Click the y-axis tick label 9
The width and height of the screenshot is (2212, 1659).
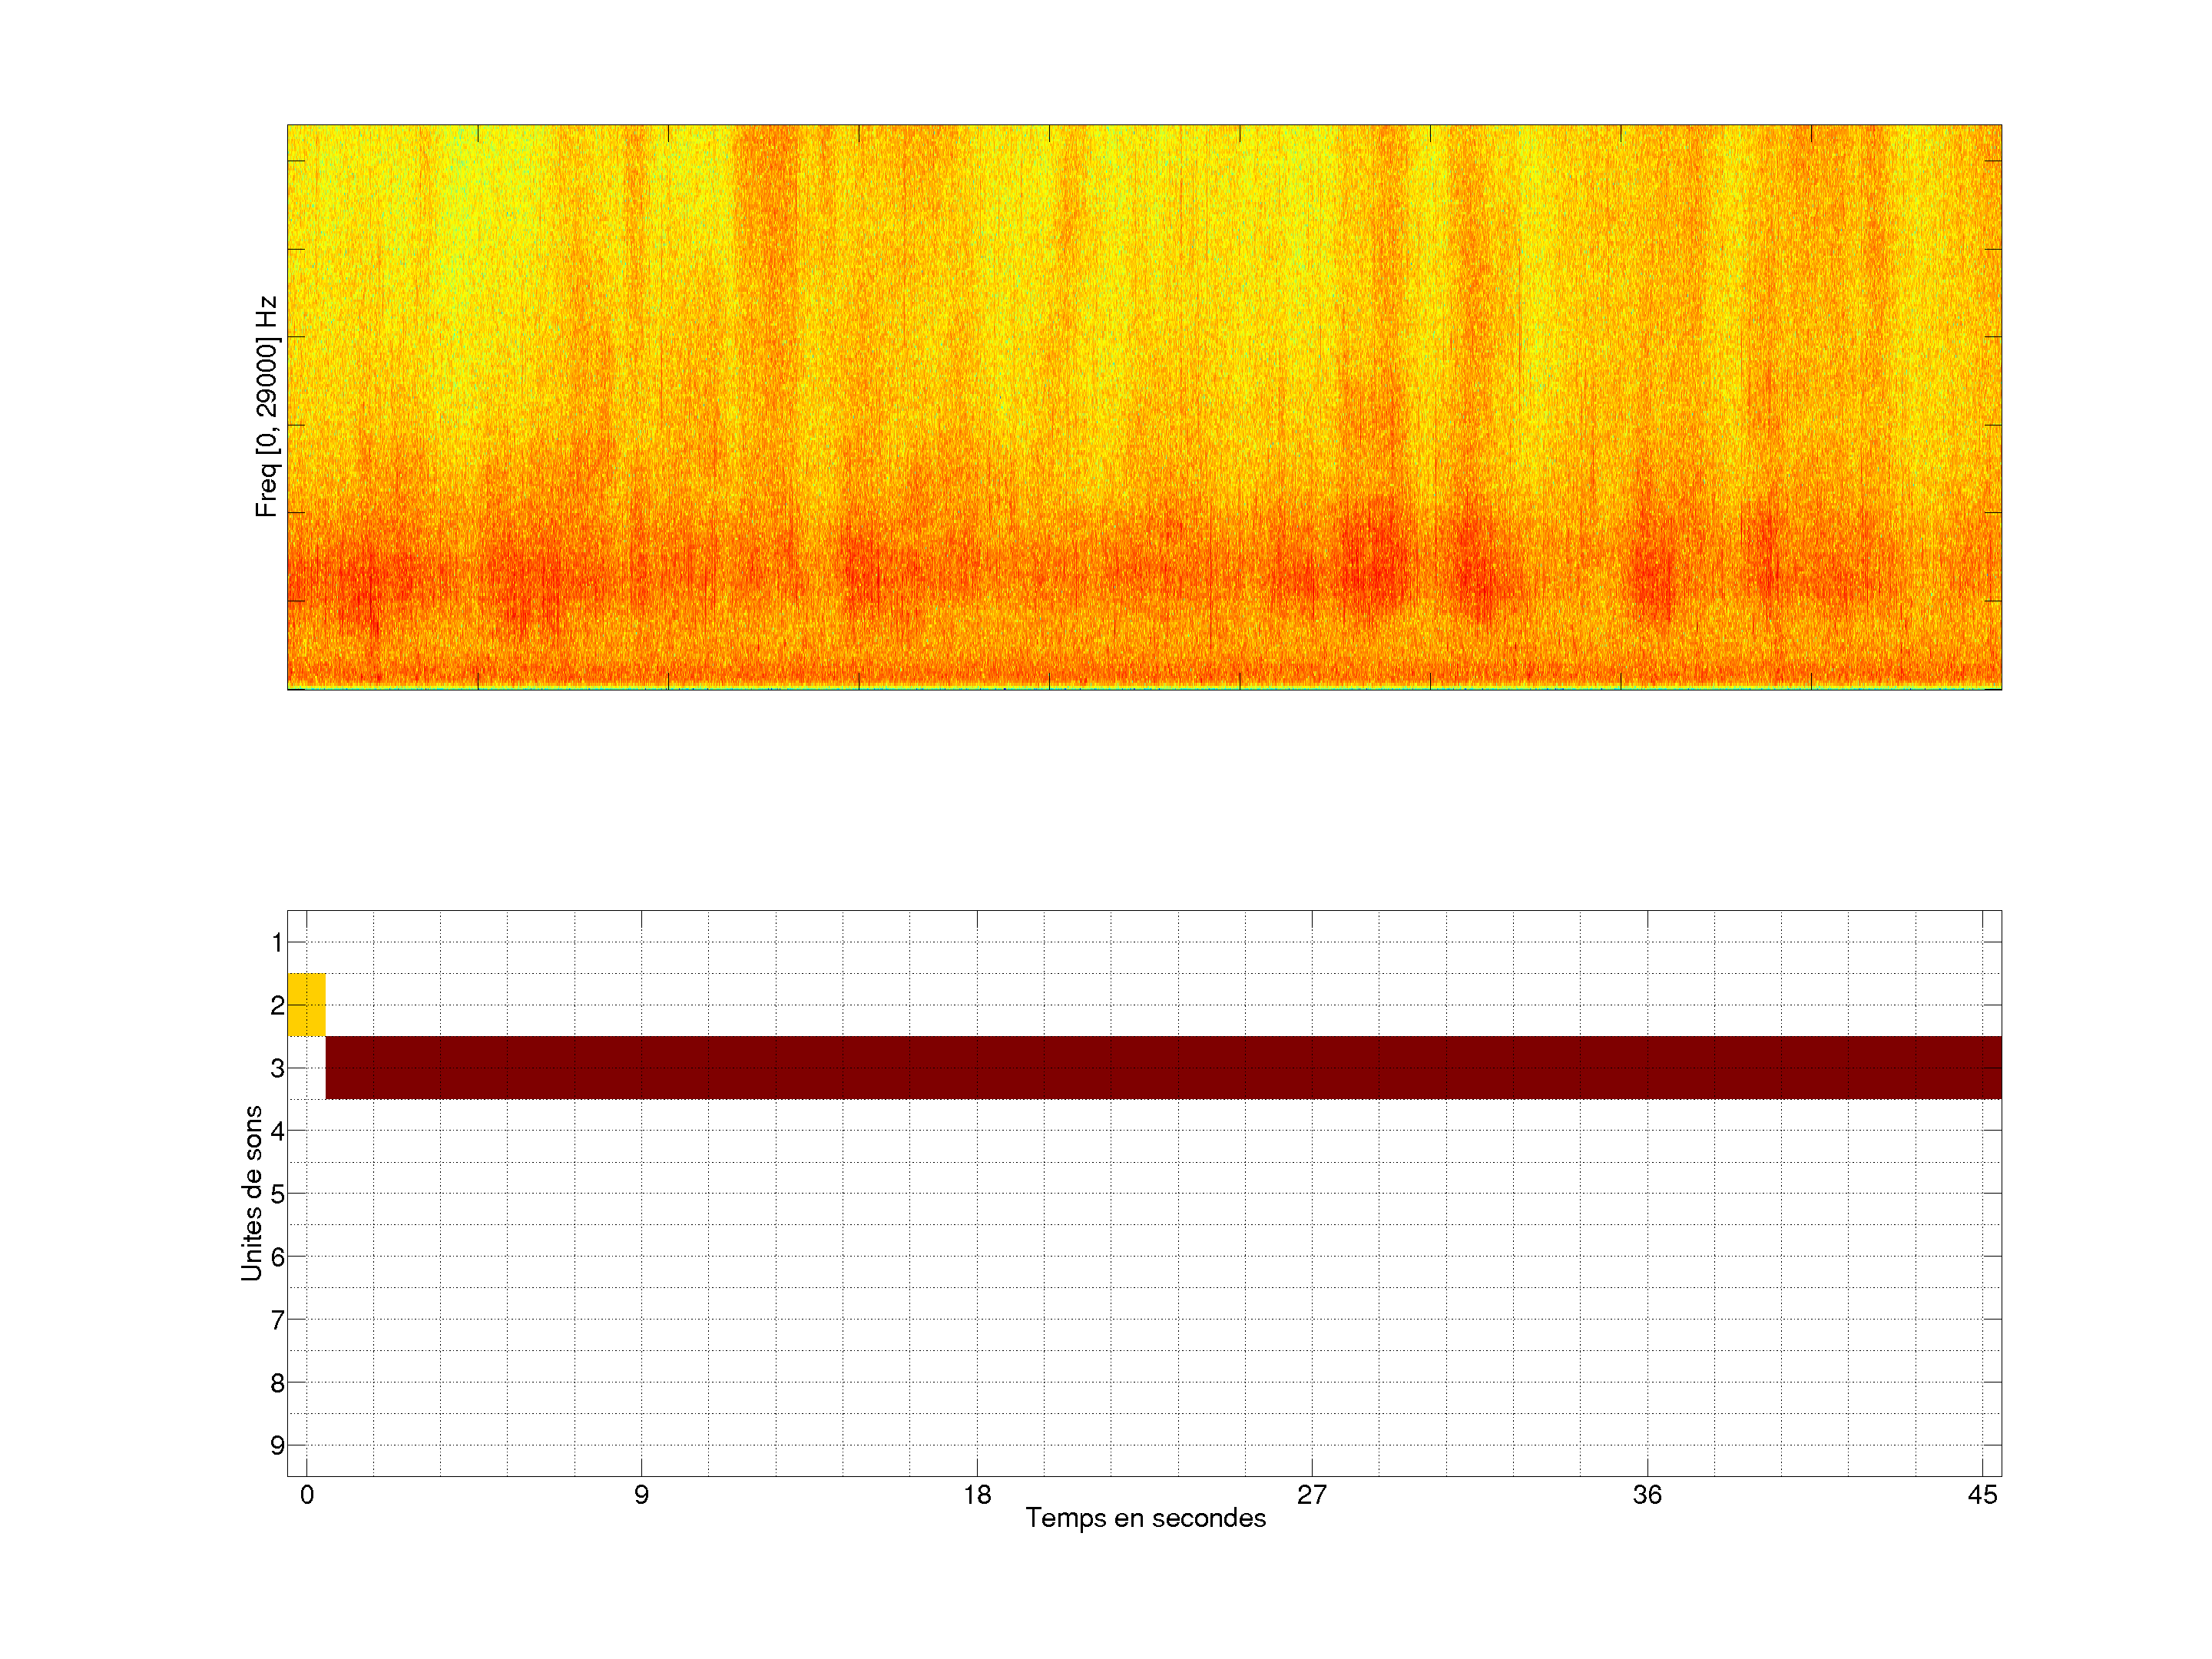click(x=277, y=1445)
